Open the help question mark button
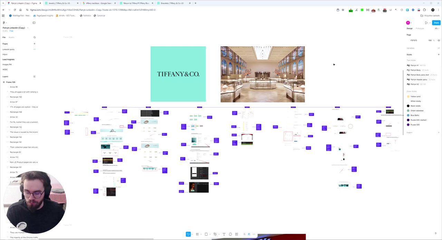442x240 pixels. click(x=436, y=234)
